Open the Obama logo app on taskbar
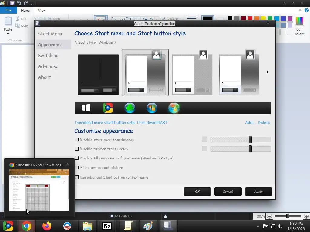The height and width of the screenshot is (232, 310). 67,226
